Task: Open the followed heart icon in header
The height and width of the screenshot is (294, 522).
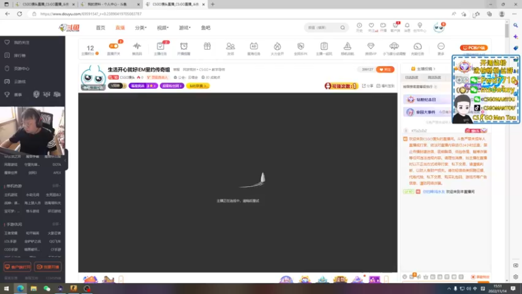Action: 371,27
